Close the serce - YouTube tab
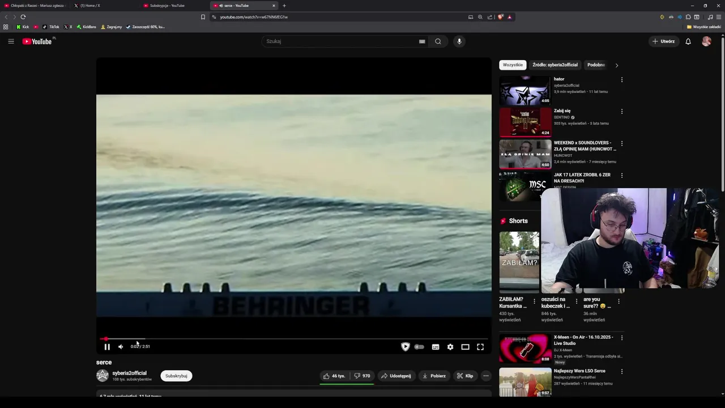This screenshot has width=725, height=408. (274, 6)
